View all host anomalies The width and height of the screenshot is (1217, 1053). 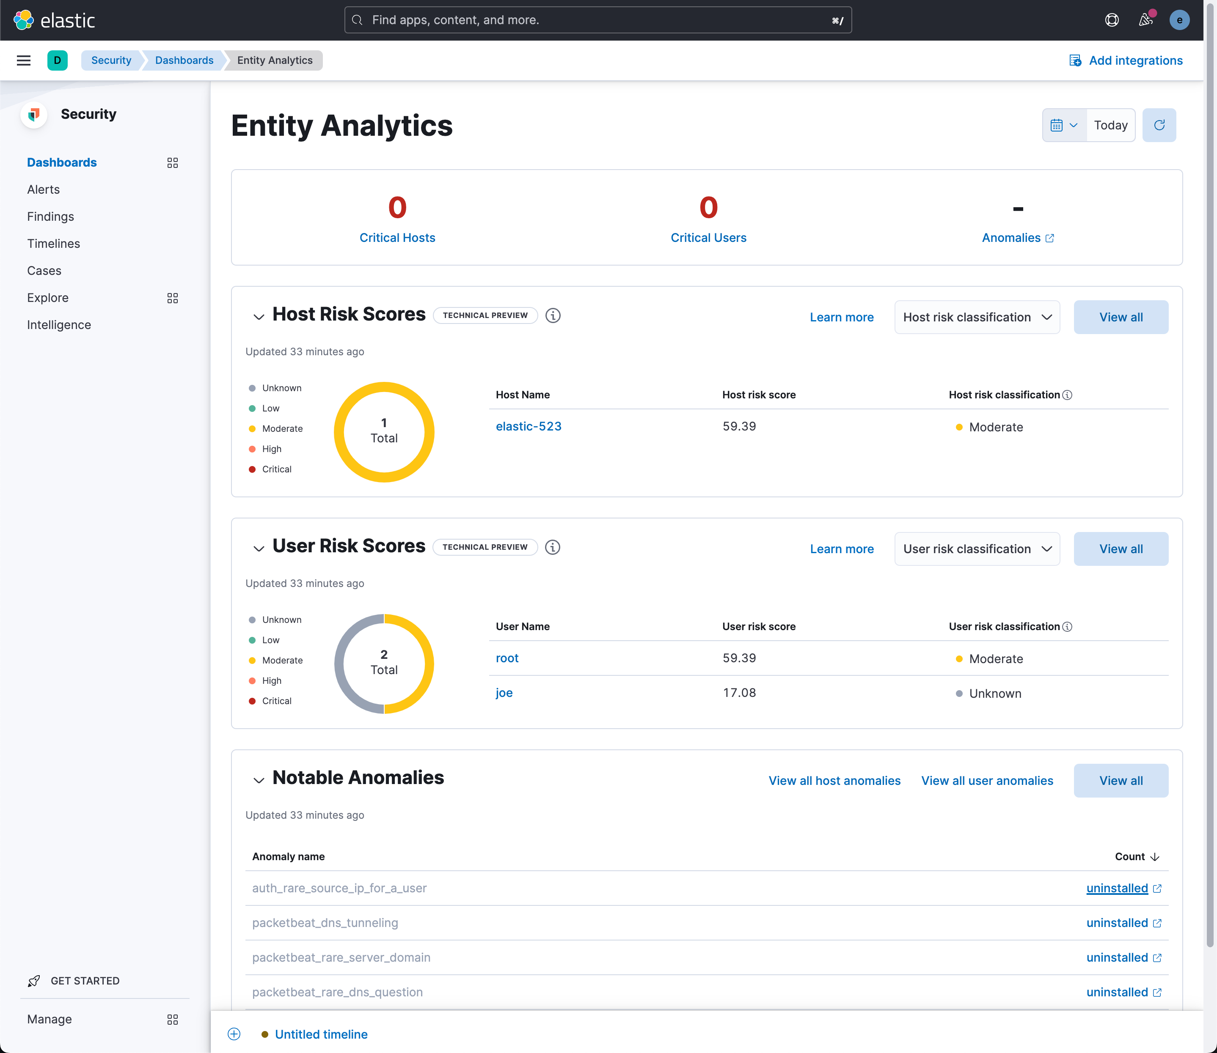click(834, 781)
